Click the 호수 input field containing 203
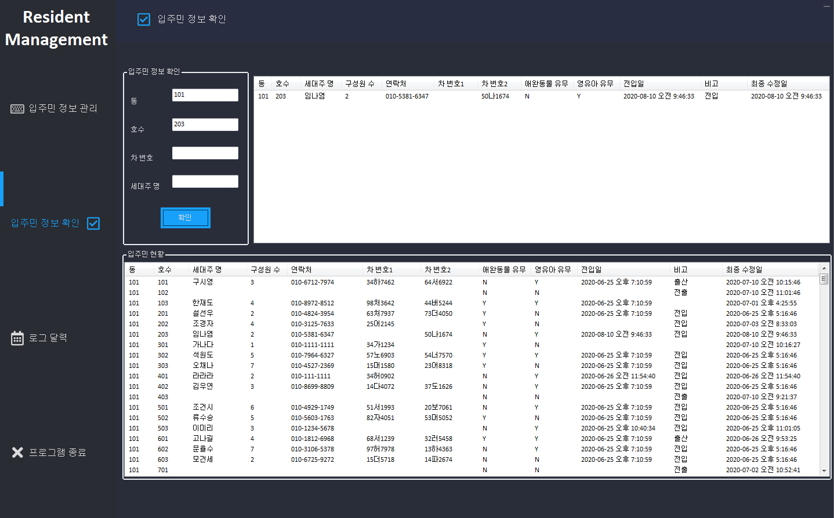The width and height of the screenshot is (834, 518). pos(205,124)
